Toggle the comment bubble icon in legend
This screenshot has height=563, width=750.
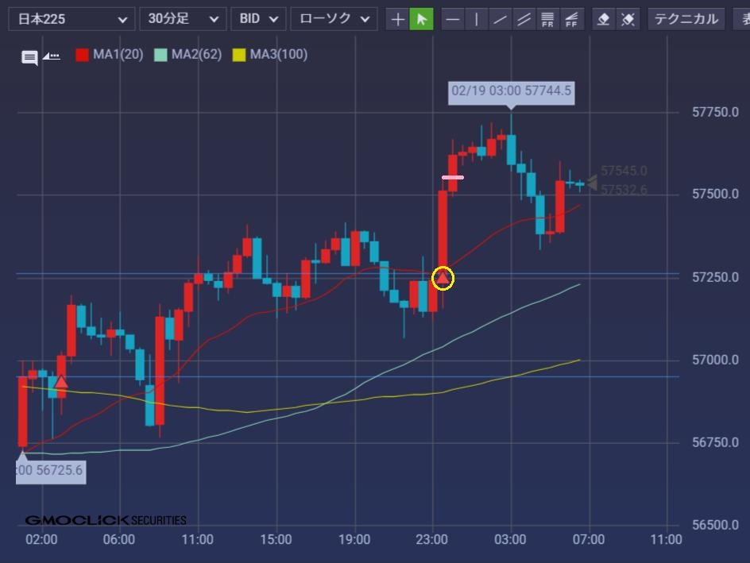tap(29, 57)
